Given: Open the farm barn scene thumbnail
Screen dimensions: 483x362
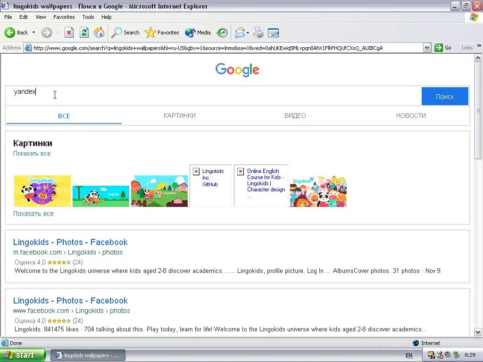Looking at the screenshot, I should point(159,191).
